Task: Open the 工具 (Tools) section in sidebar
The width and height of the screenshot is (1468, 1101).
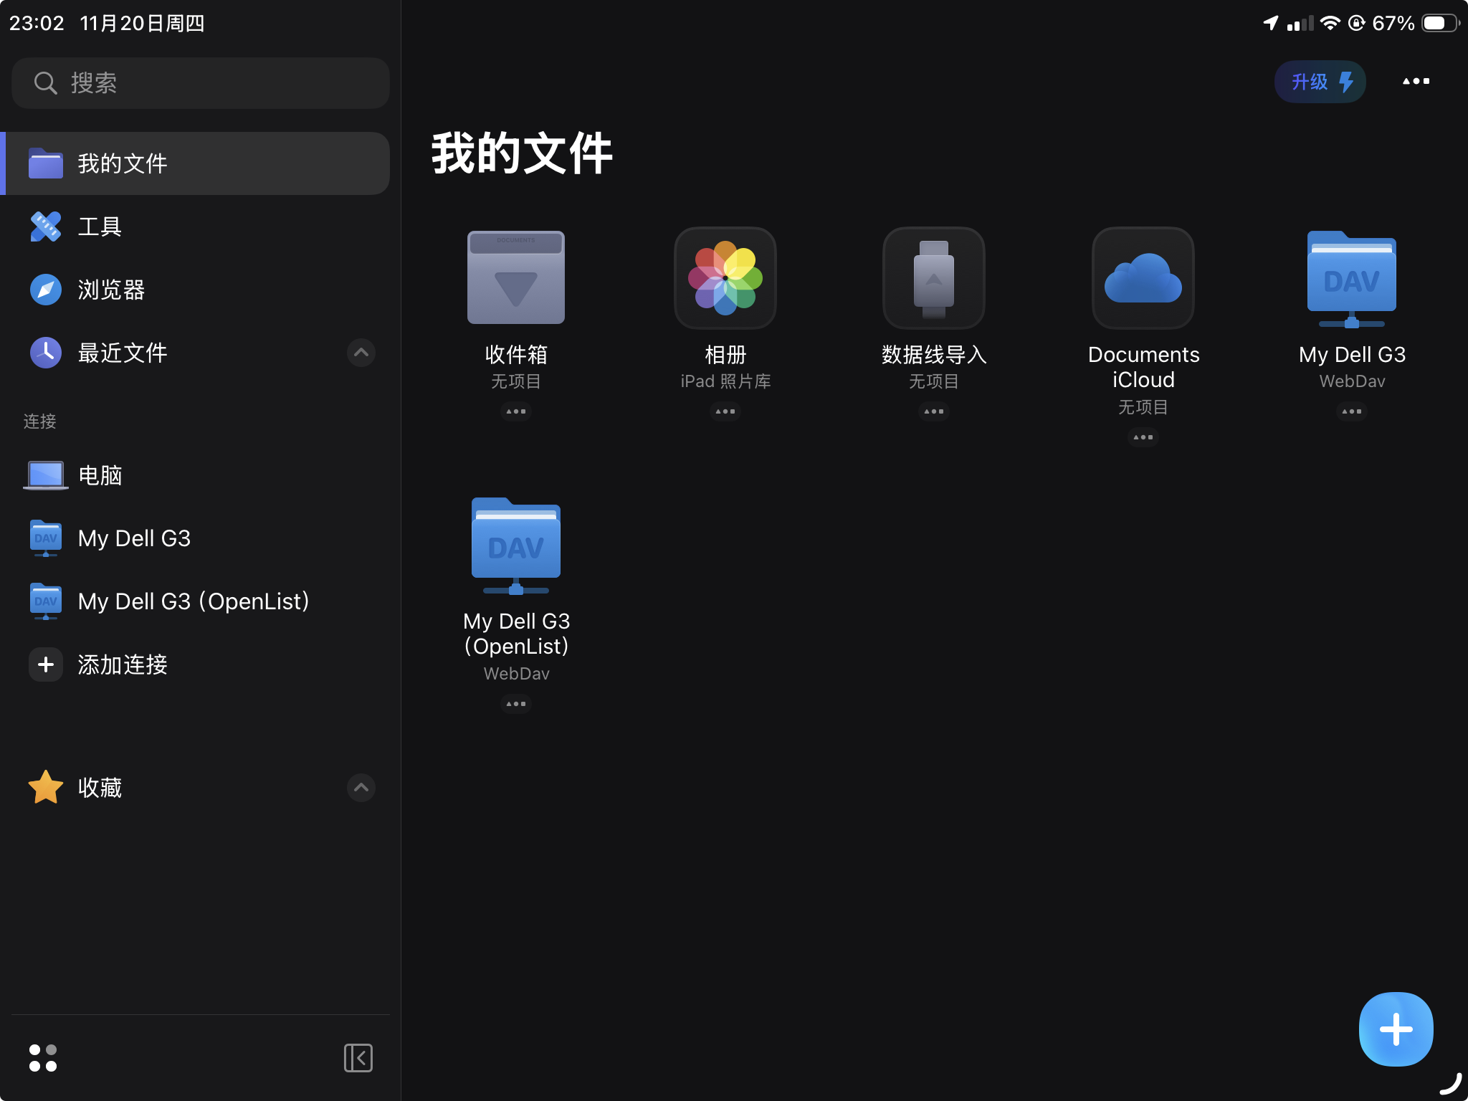Action: click(100, 226)
